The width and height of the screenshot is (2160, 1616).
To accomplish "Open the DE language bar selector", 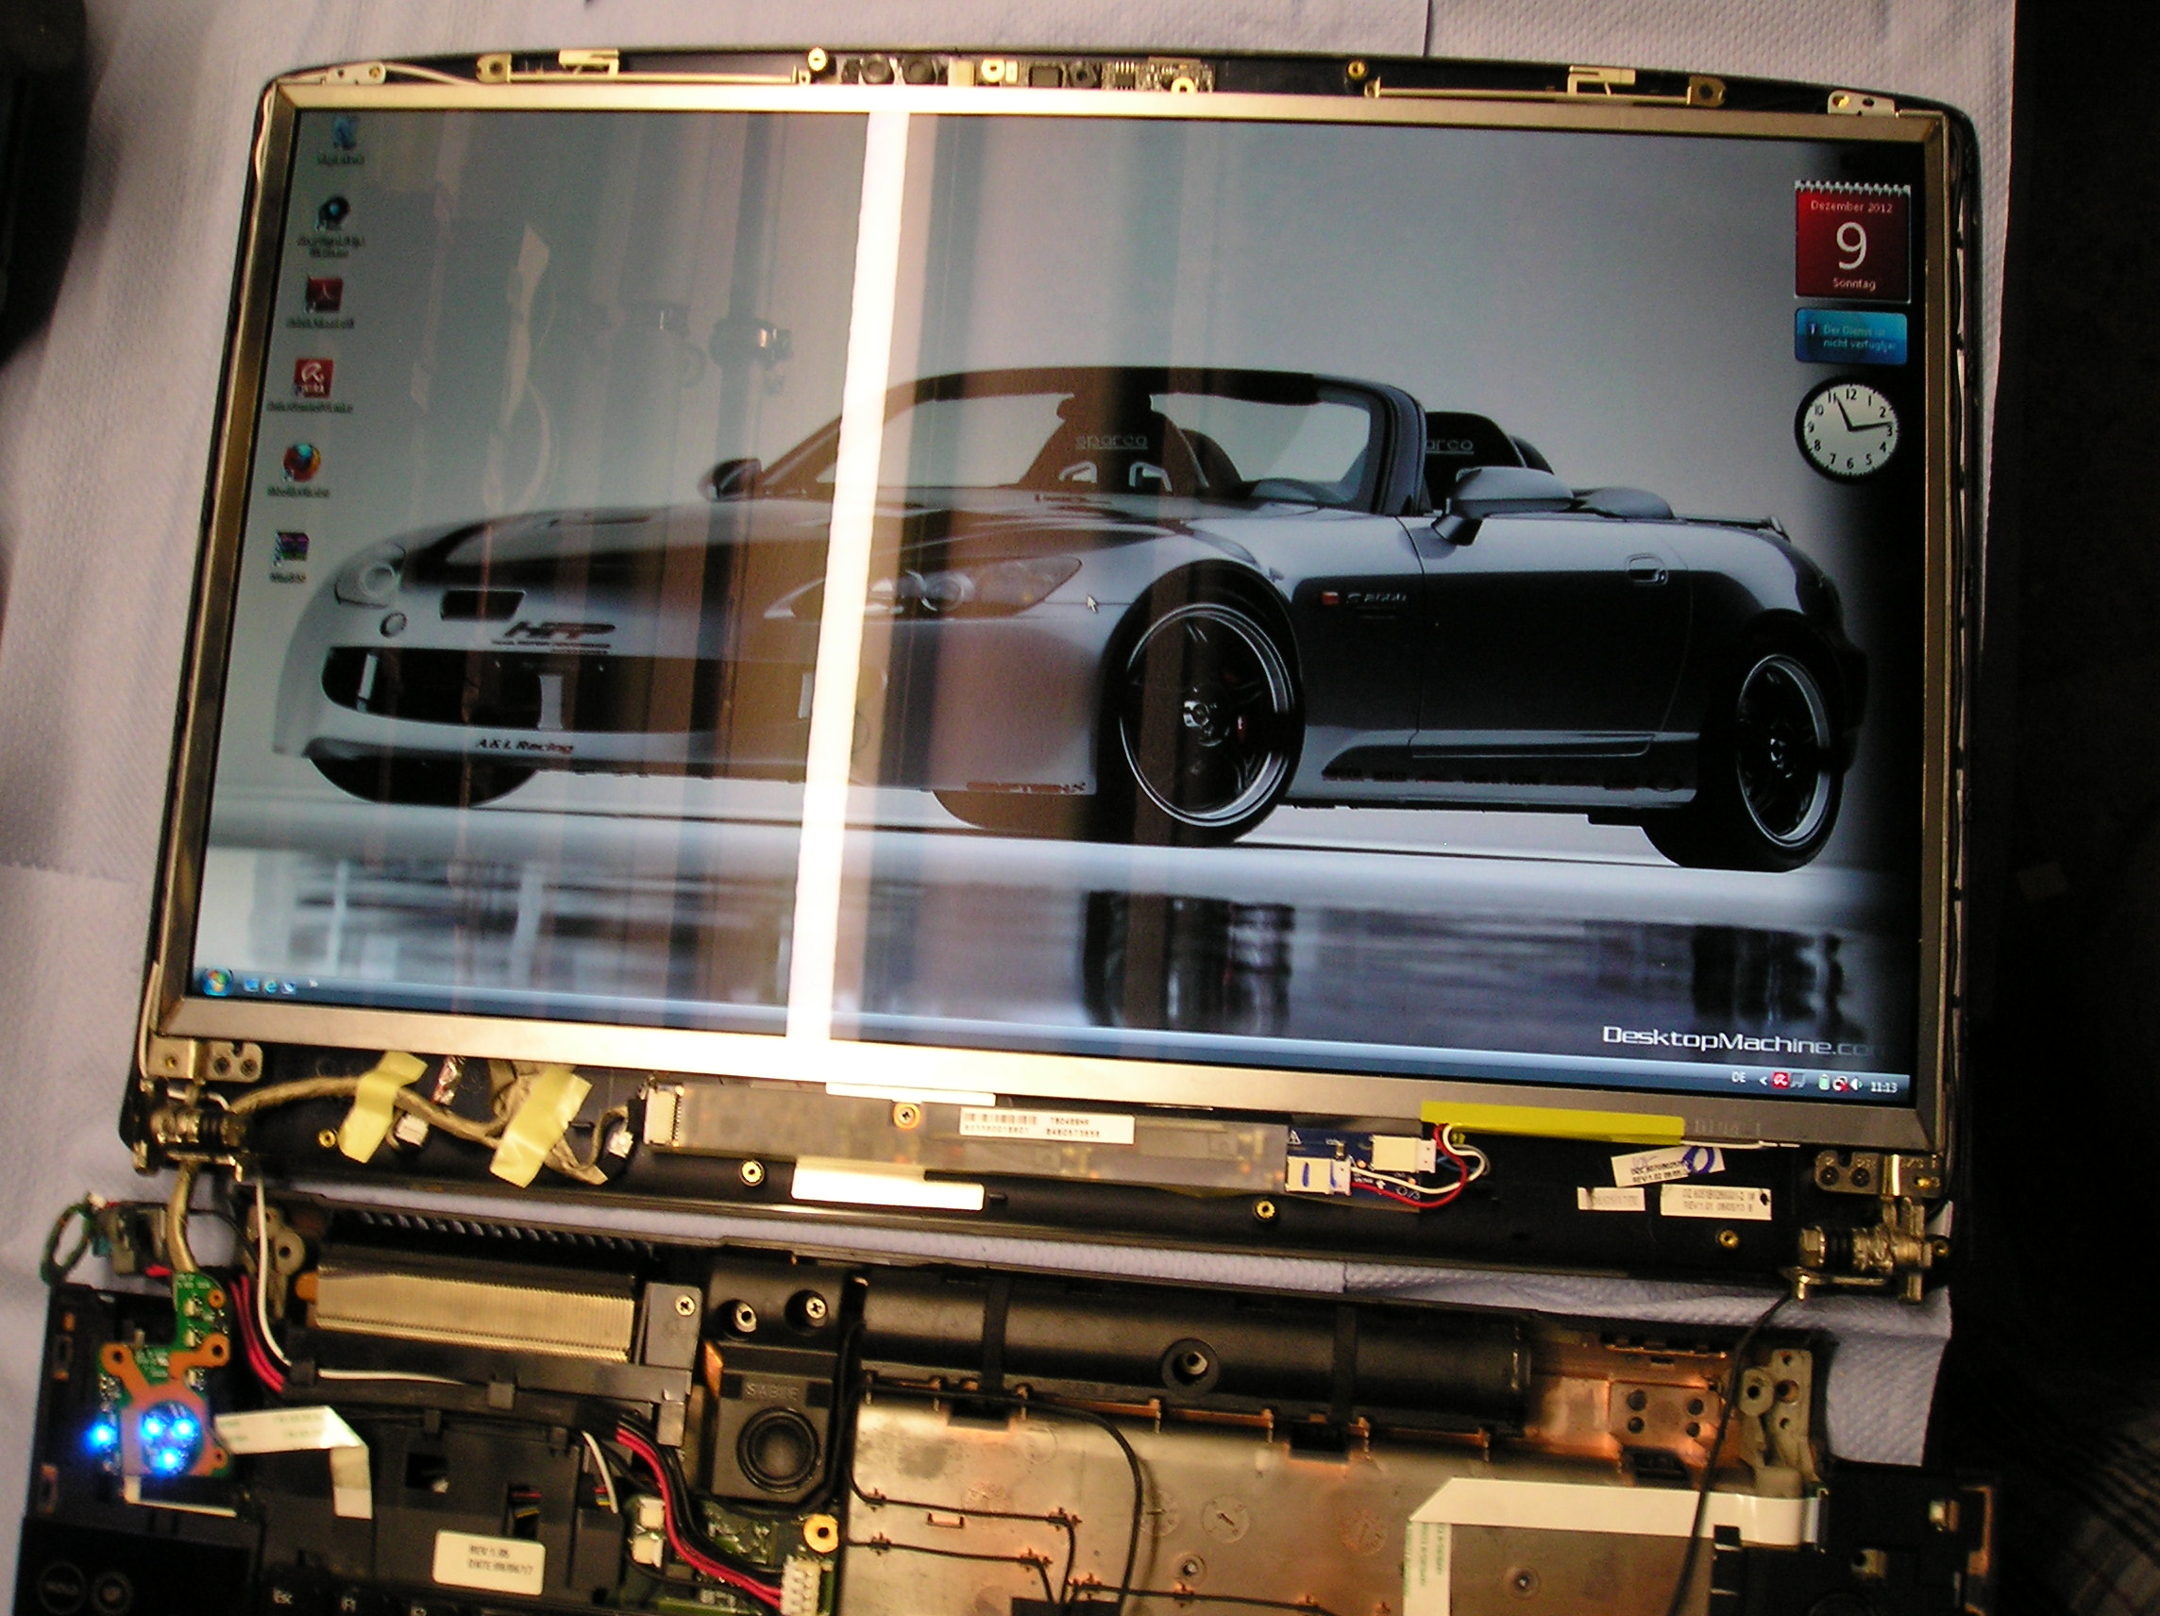I will (1738, 1078).
